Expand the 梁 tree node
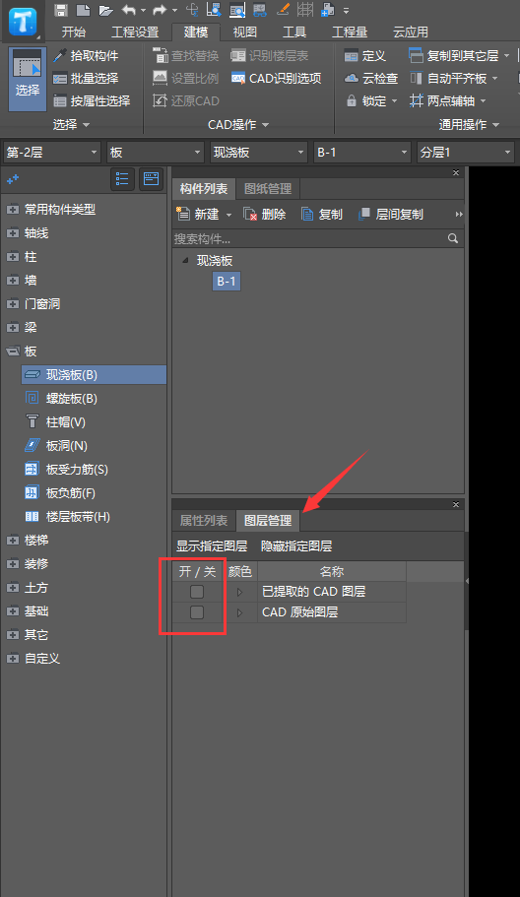Viewport: 520px width, 897px height. 13,327
